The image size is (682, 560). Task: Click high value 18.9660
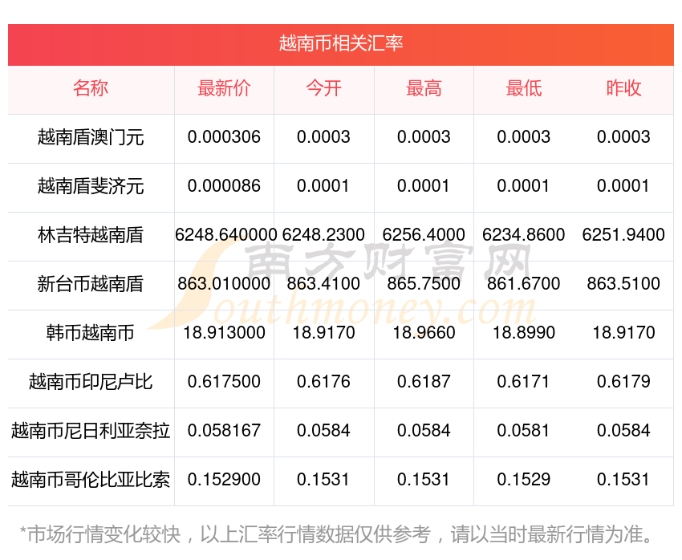[424, 333]
